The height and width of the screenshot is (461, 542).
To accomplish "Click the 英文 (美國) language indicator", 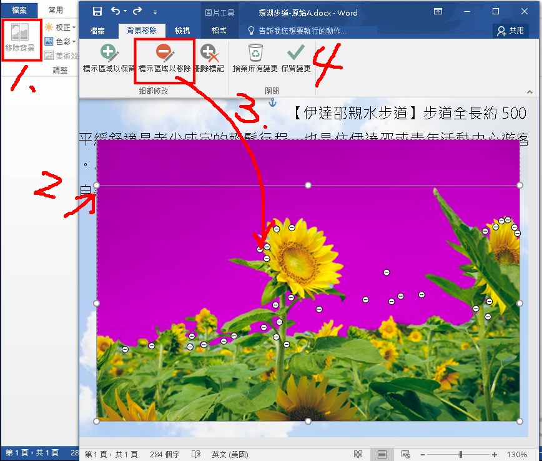I will tap(230, 454).
